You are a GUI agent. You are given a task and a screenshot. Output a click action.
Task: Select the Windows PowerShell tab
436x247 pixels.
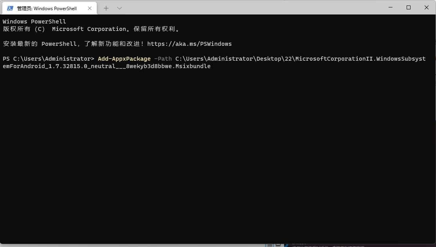[49, 8]
